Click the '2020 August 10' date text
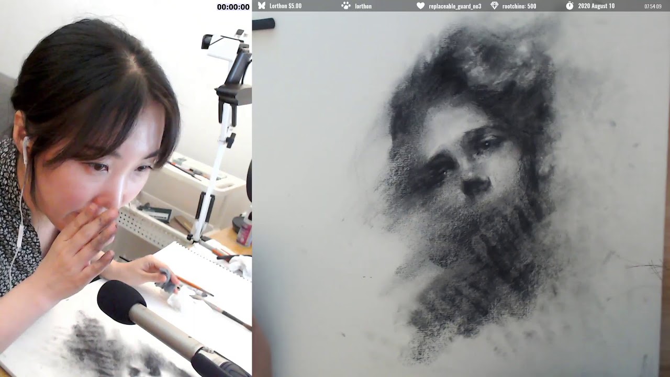Viewport: 670px width, 377px height. (596, 6)
